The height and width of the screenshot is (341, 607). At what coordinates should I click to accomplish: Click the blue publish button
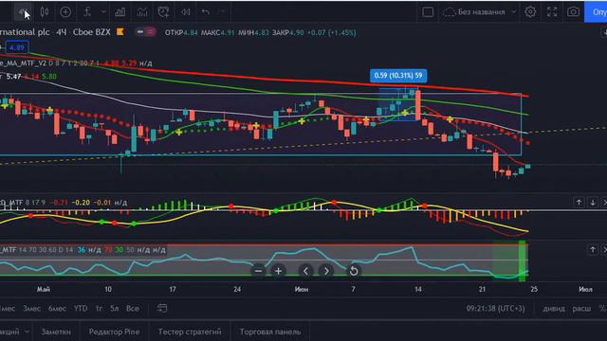(x=597, y=12)
